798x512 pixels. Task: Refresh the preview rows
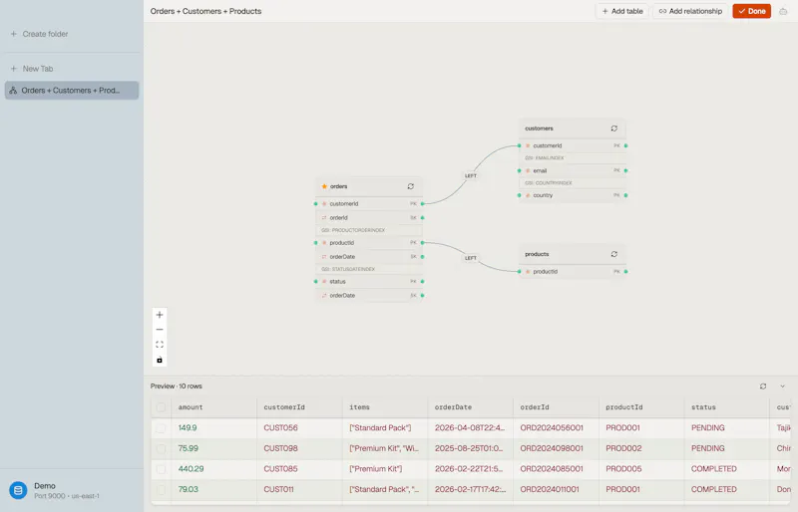coord(763,386)
